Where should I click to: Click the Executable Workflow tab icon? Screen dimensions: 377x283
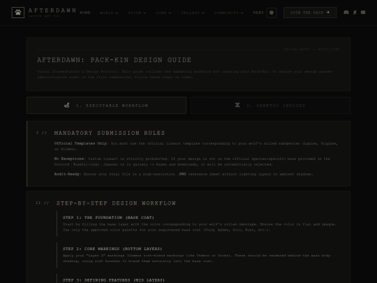pyautogui.click(x=67, y=105)
